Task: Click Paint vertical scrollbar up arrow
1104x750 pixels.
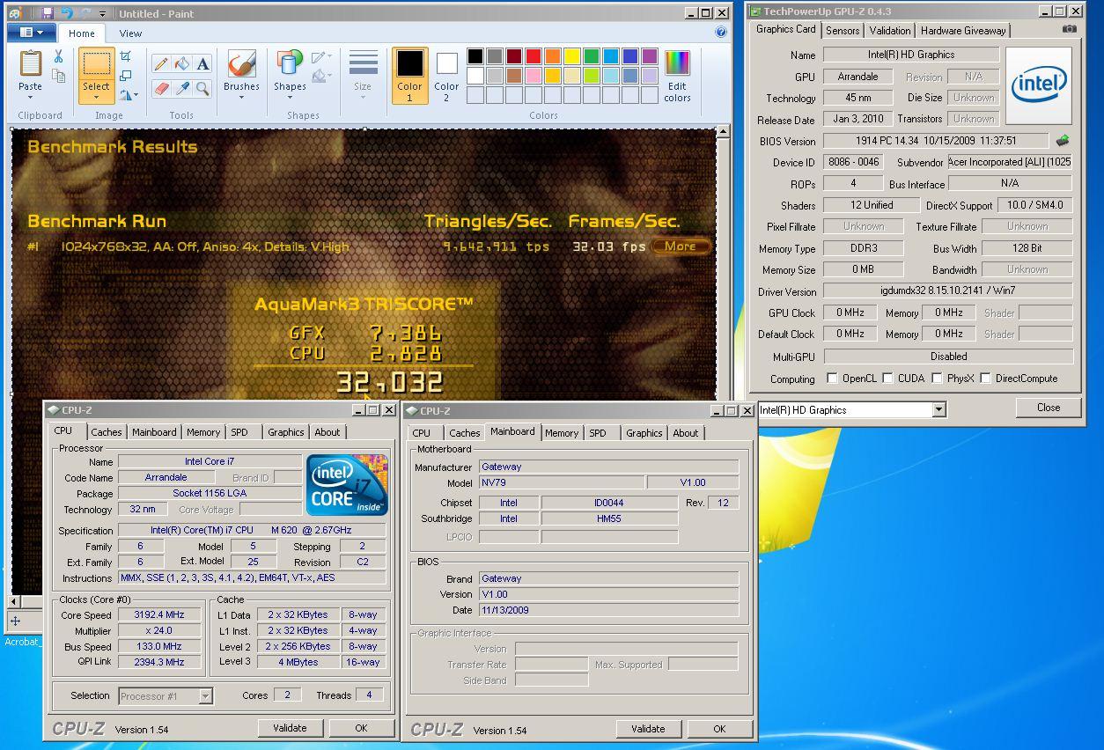Action: 723,132
